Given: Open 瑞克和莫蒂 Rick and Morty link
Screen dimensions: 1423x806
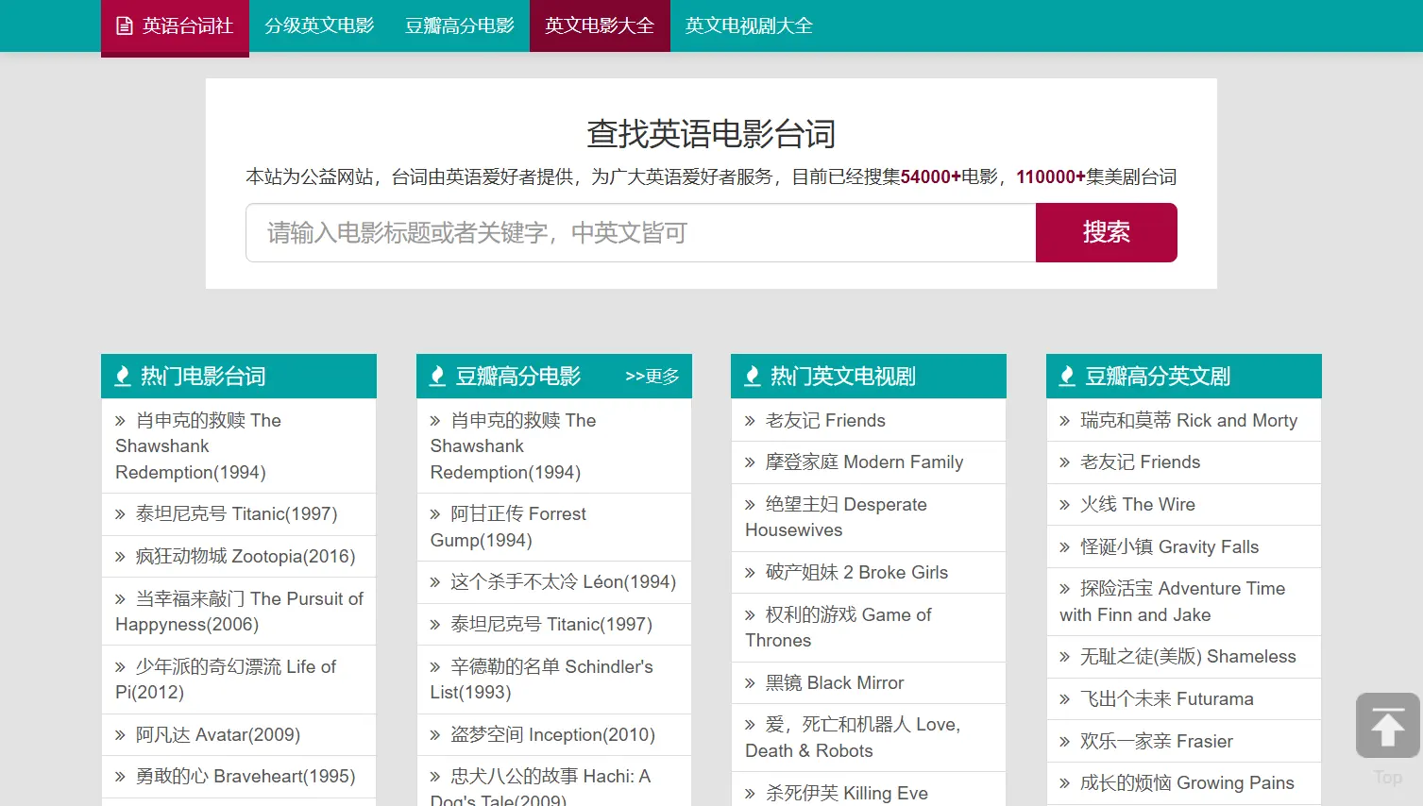Looking at the screenshot, I should (1189, 420).
